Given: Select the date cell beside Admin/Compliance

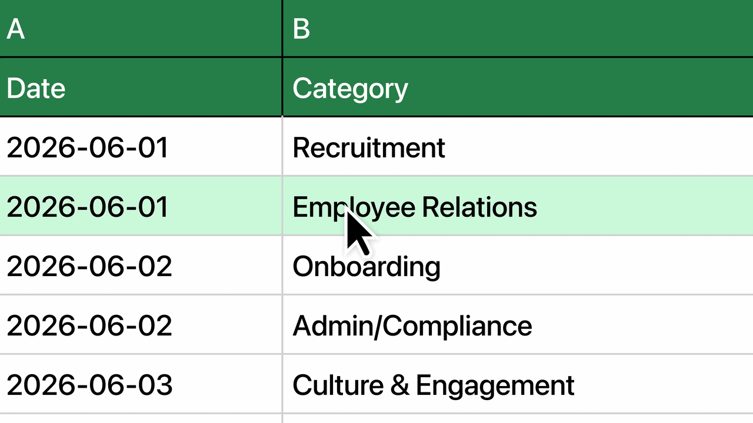Looking at the screenshot, I should coord(141,324).
